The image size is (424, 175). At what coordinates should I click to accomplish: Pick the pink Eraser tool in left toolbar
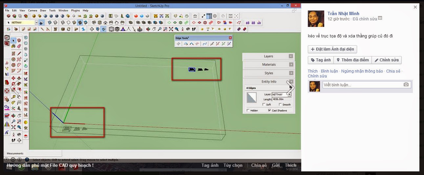click(19, 46)
